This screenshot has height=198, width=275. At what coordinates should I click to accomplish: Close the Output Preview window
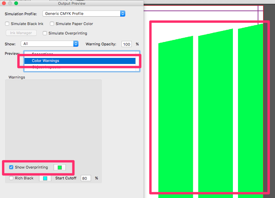point(4,3)
